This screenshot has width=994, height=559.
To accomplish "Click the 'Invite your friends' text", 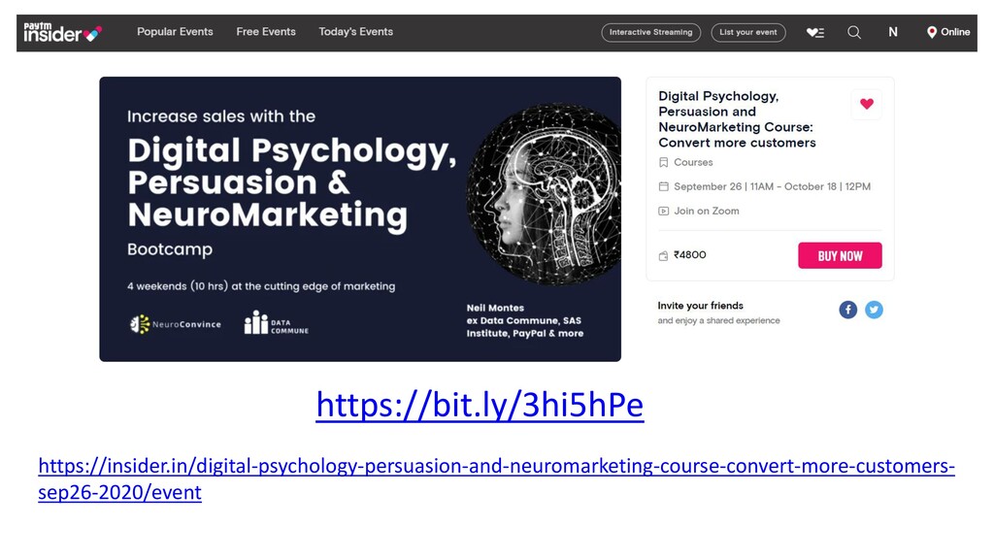I will pos(700,306).
